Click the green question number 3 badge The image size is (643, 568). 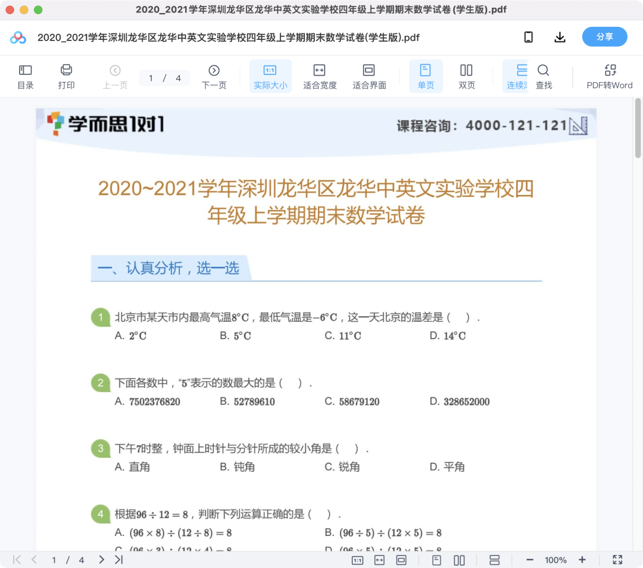pyautogui.click(x=101, y=448)
